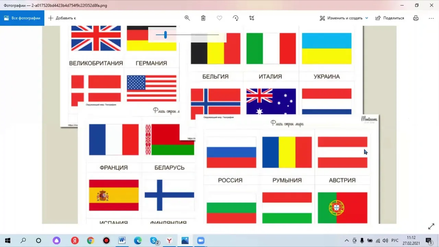Click the Spain flag image

tap(114, 195)
